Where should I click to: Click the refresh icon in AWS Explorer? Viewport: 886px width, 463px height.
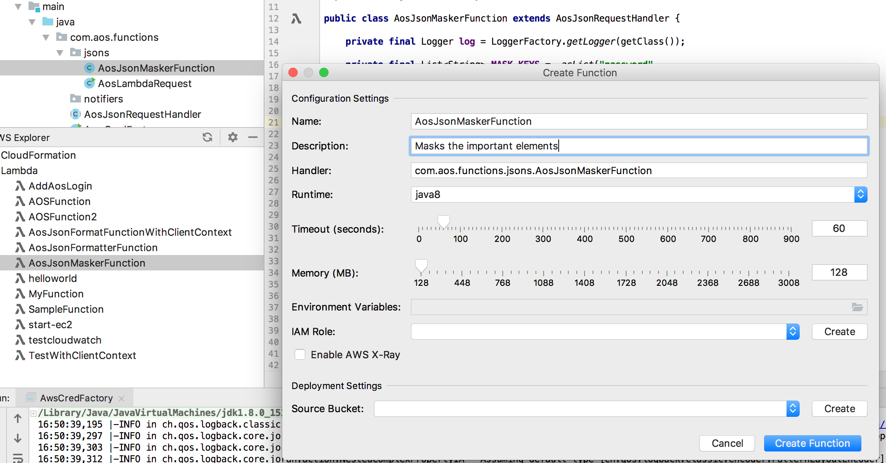click(207, 137)
